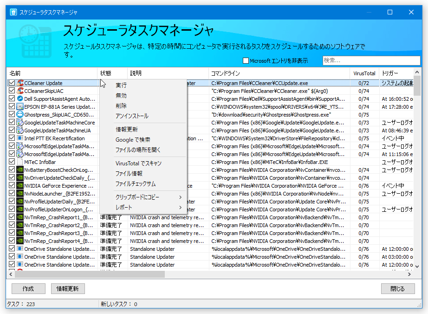Image resolution: width=428 pixels, height=314 pixels.
Task: Uncheck NvTmRep_CrashReport4 checkbox
Action: tap(12, 241)
